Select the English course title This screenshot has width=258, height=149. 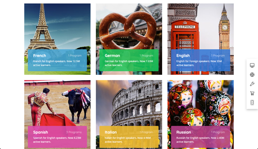183,56
